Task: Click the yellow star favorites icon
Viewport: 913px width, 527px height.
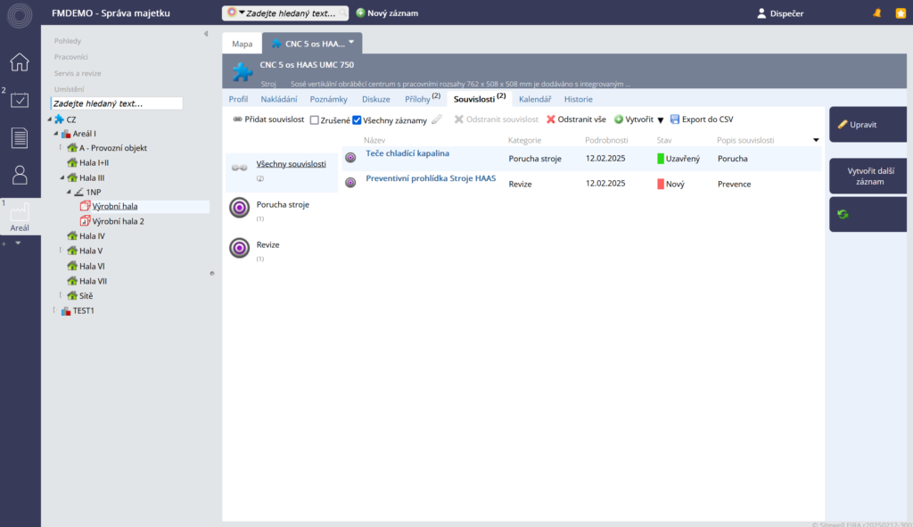Action: 901,12
